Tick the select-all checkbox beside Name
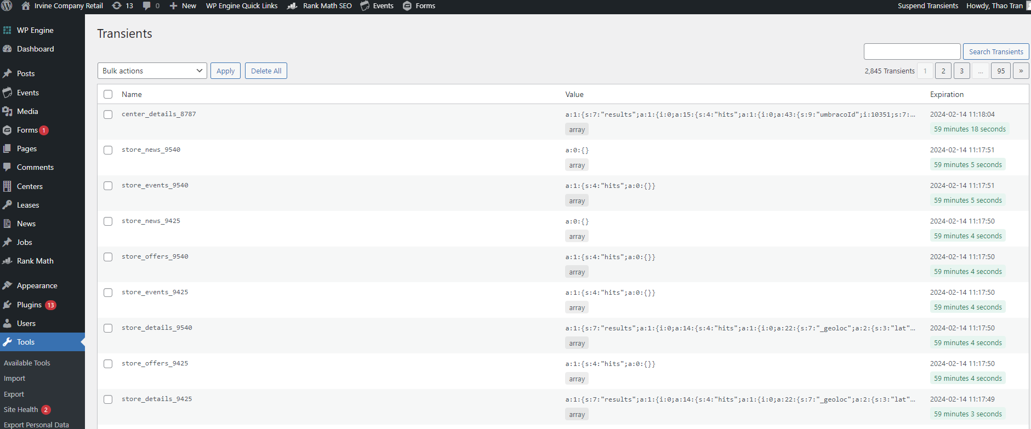Screen dimensions: 1031x429 point(108,94)
